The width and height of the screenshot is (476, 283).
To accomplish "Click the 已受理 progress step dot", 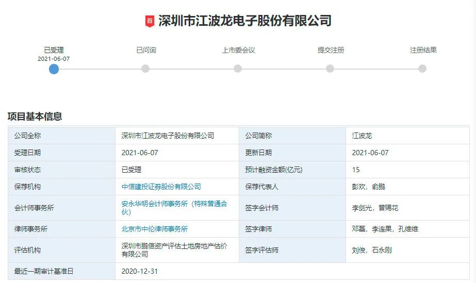I will pos(54,69).
